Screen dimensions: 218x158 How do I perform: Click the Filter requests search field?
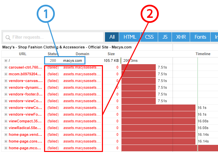(53, 37)
